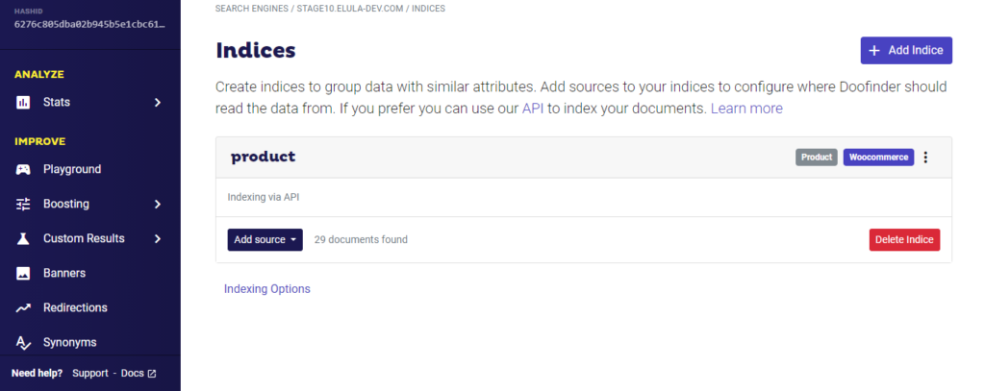
Task: Open the Playground menu item
Action: [72, 169]
